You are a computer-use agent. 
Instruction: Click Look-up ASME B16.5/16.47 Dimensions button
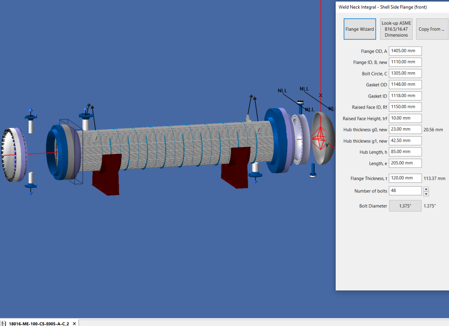(396, 29)
